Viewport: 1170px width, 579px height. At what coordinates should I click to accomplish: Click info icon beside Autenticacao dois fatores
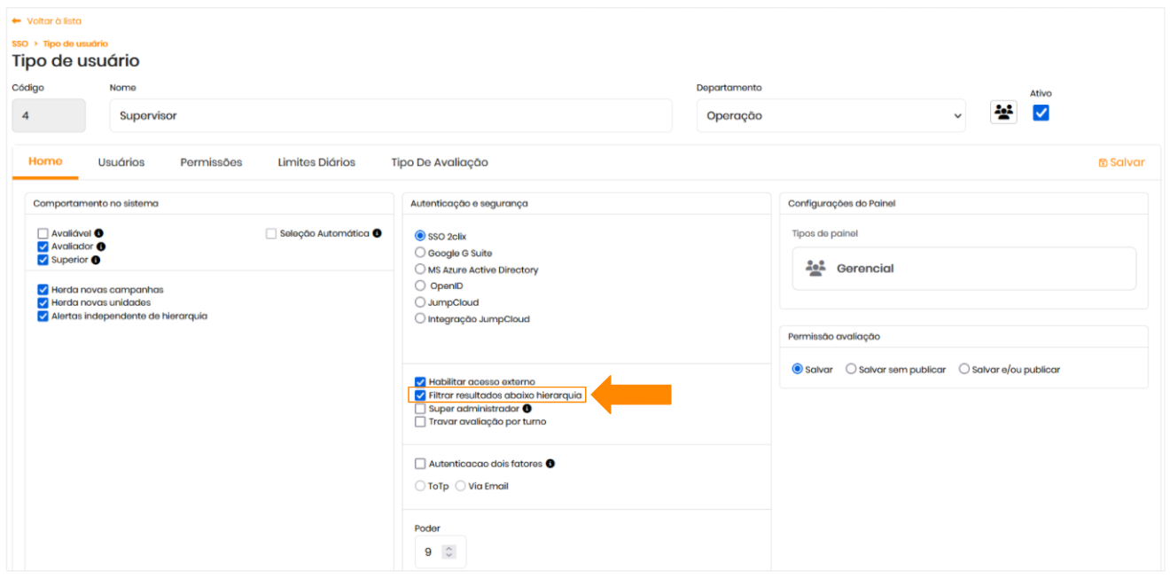coord(550,464)
